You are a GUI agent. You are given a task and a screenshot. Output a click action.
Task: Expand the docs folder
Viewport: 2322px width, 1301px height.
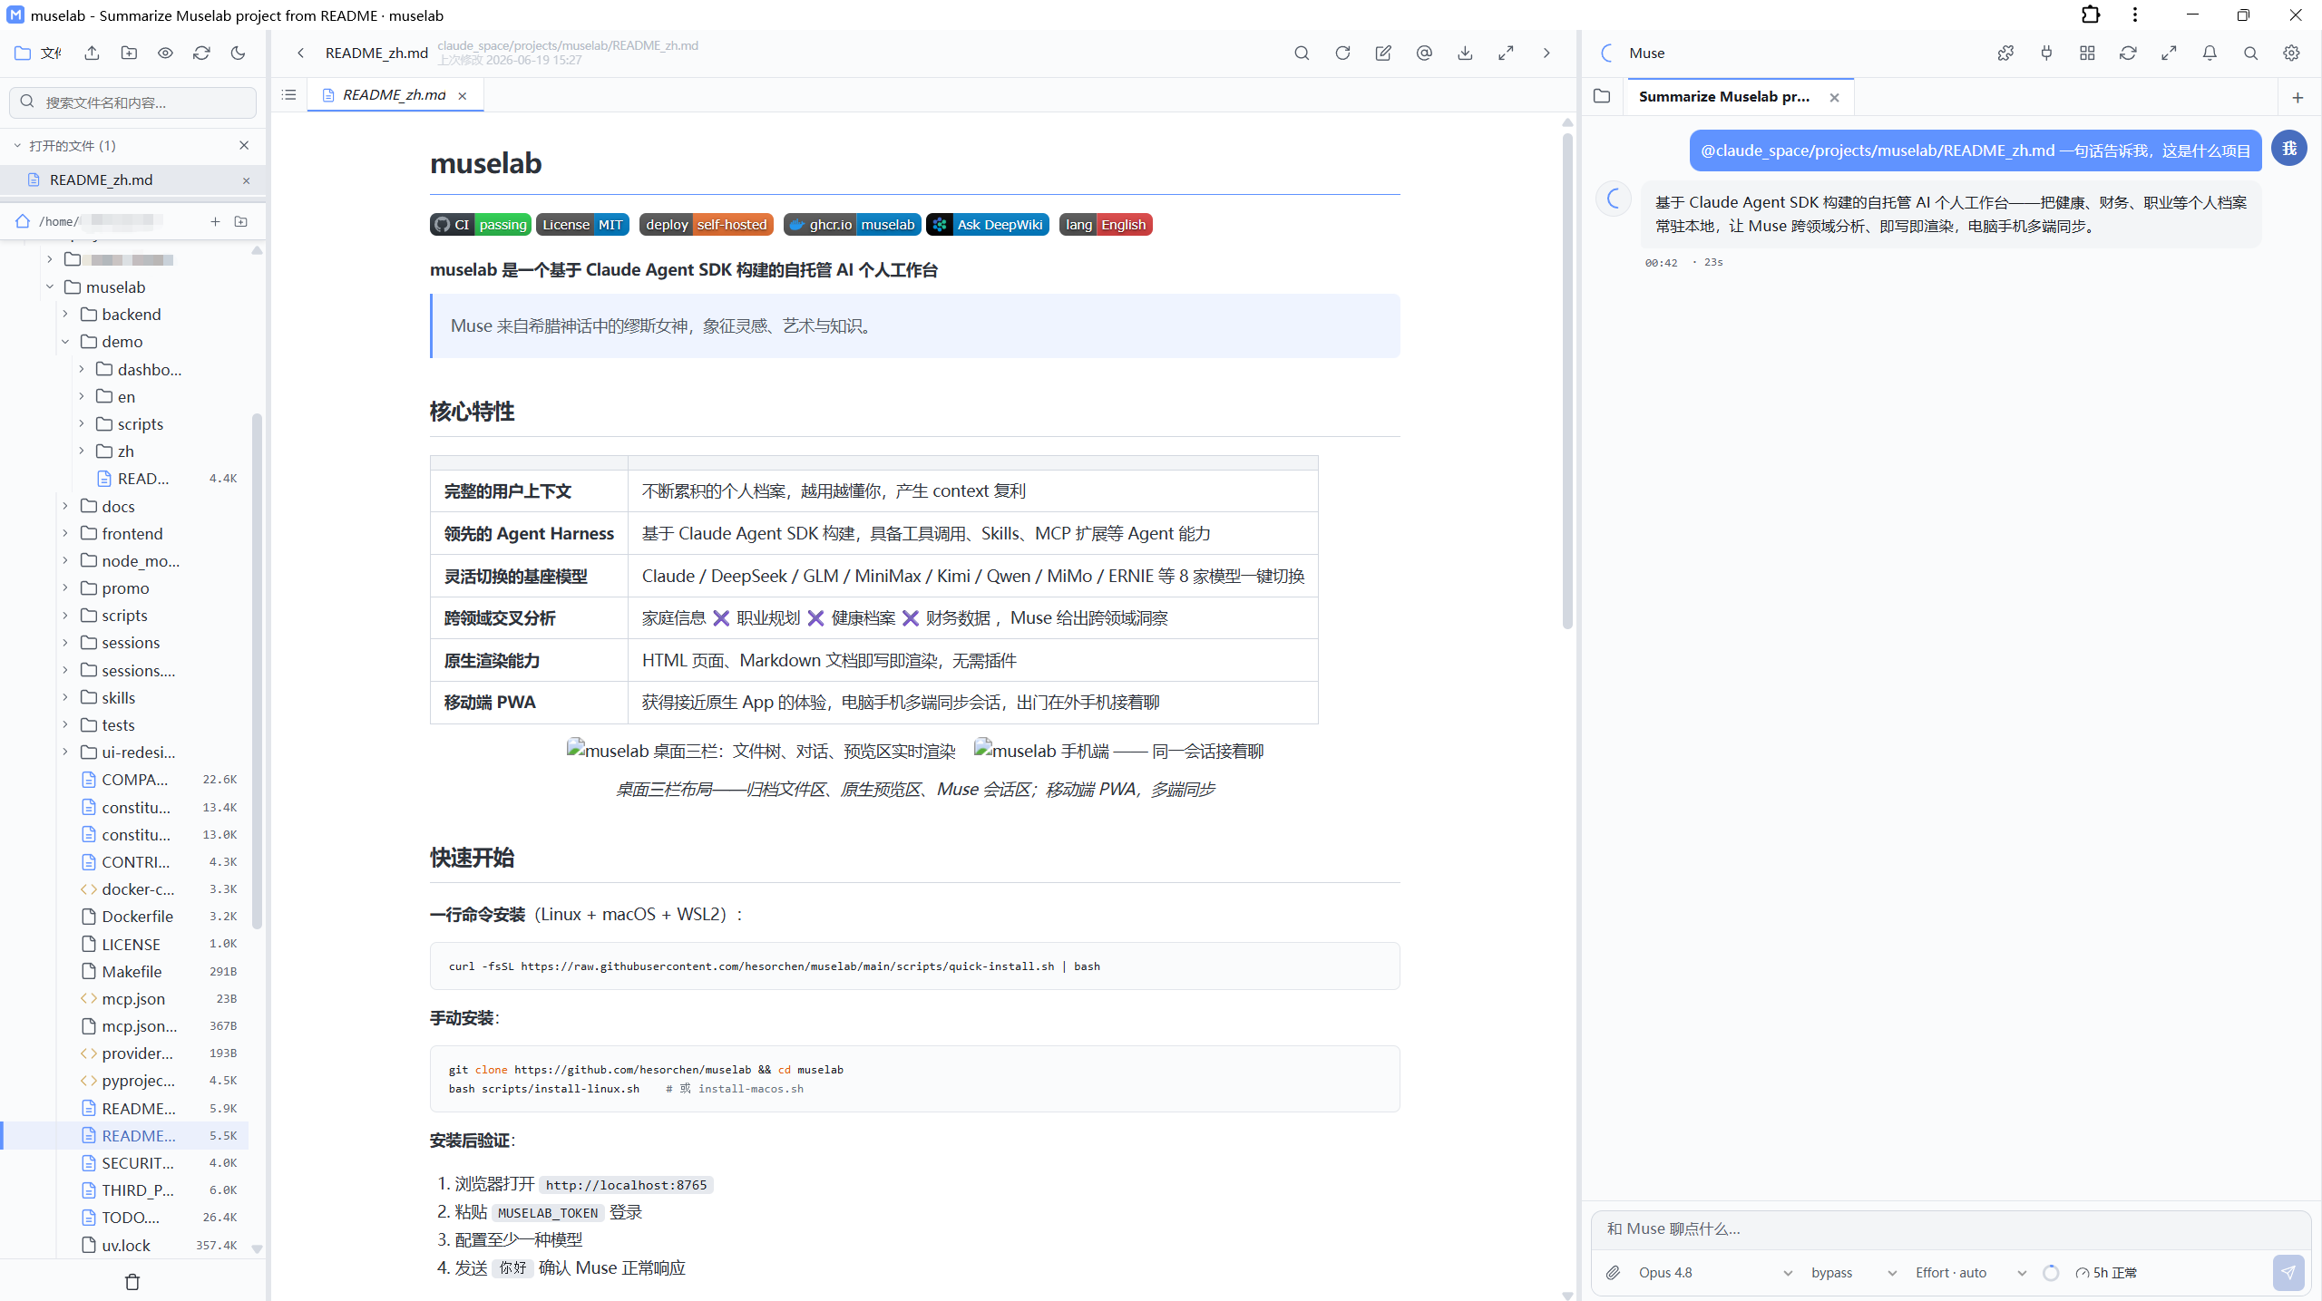65,506
